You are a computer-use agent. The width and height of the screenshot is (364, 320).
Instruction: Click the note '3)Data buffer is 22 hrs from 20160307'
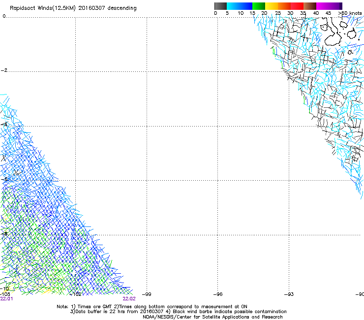(117, 312)
